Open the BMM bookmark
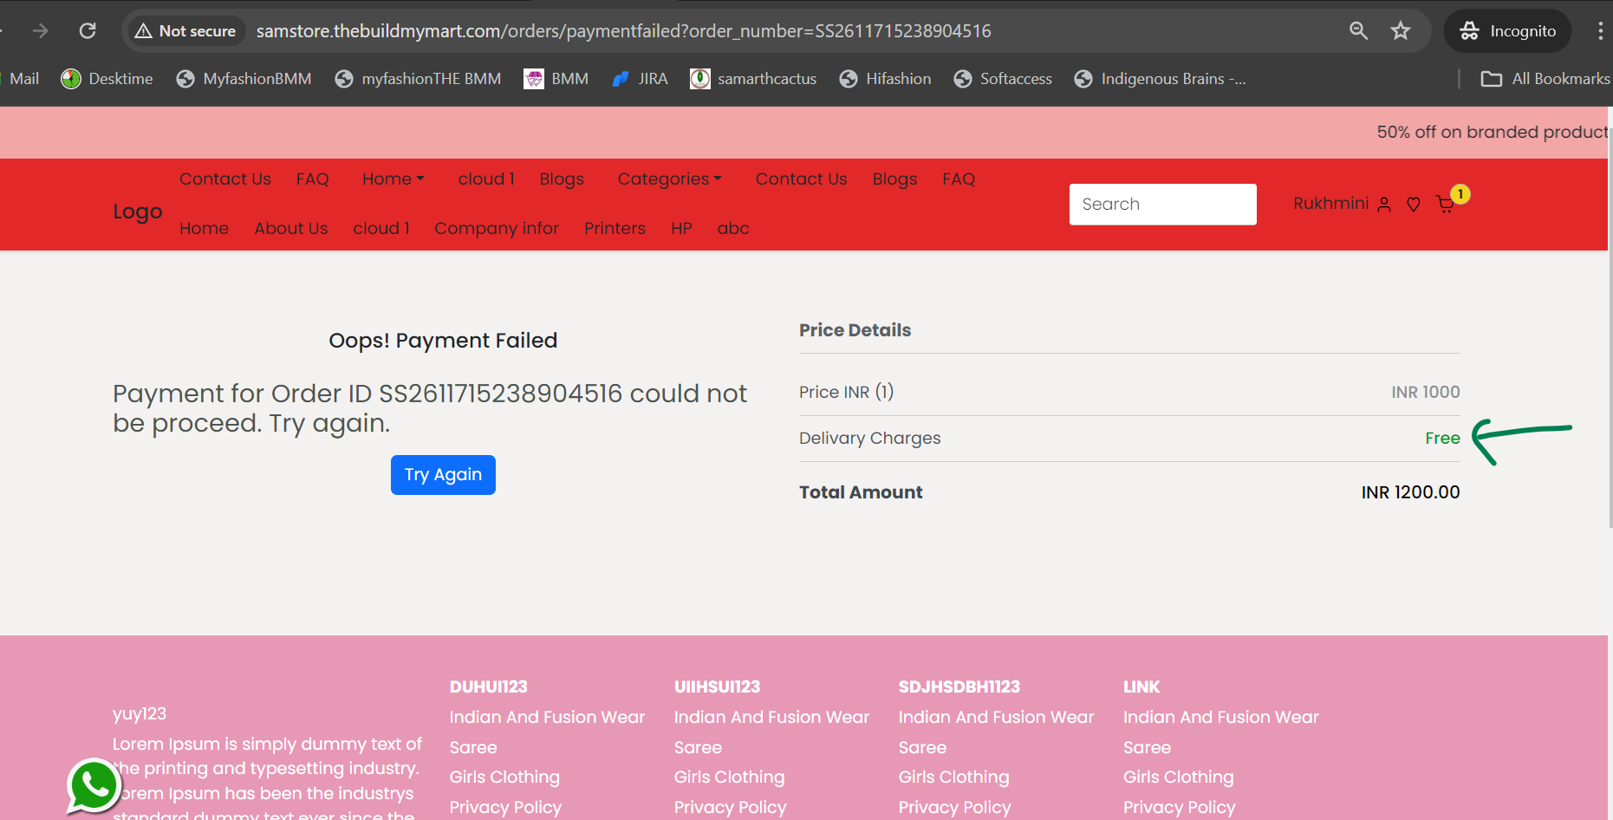Image resolution: width=1613 pixels, height=820 pixels. coord(556,79)
